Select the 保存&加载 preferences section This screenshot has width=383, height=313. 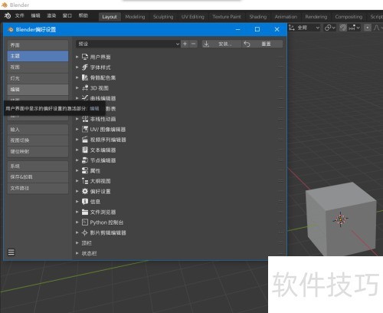[38, 177]
